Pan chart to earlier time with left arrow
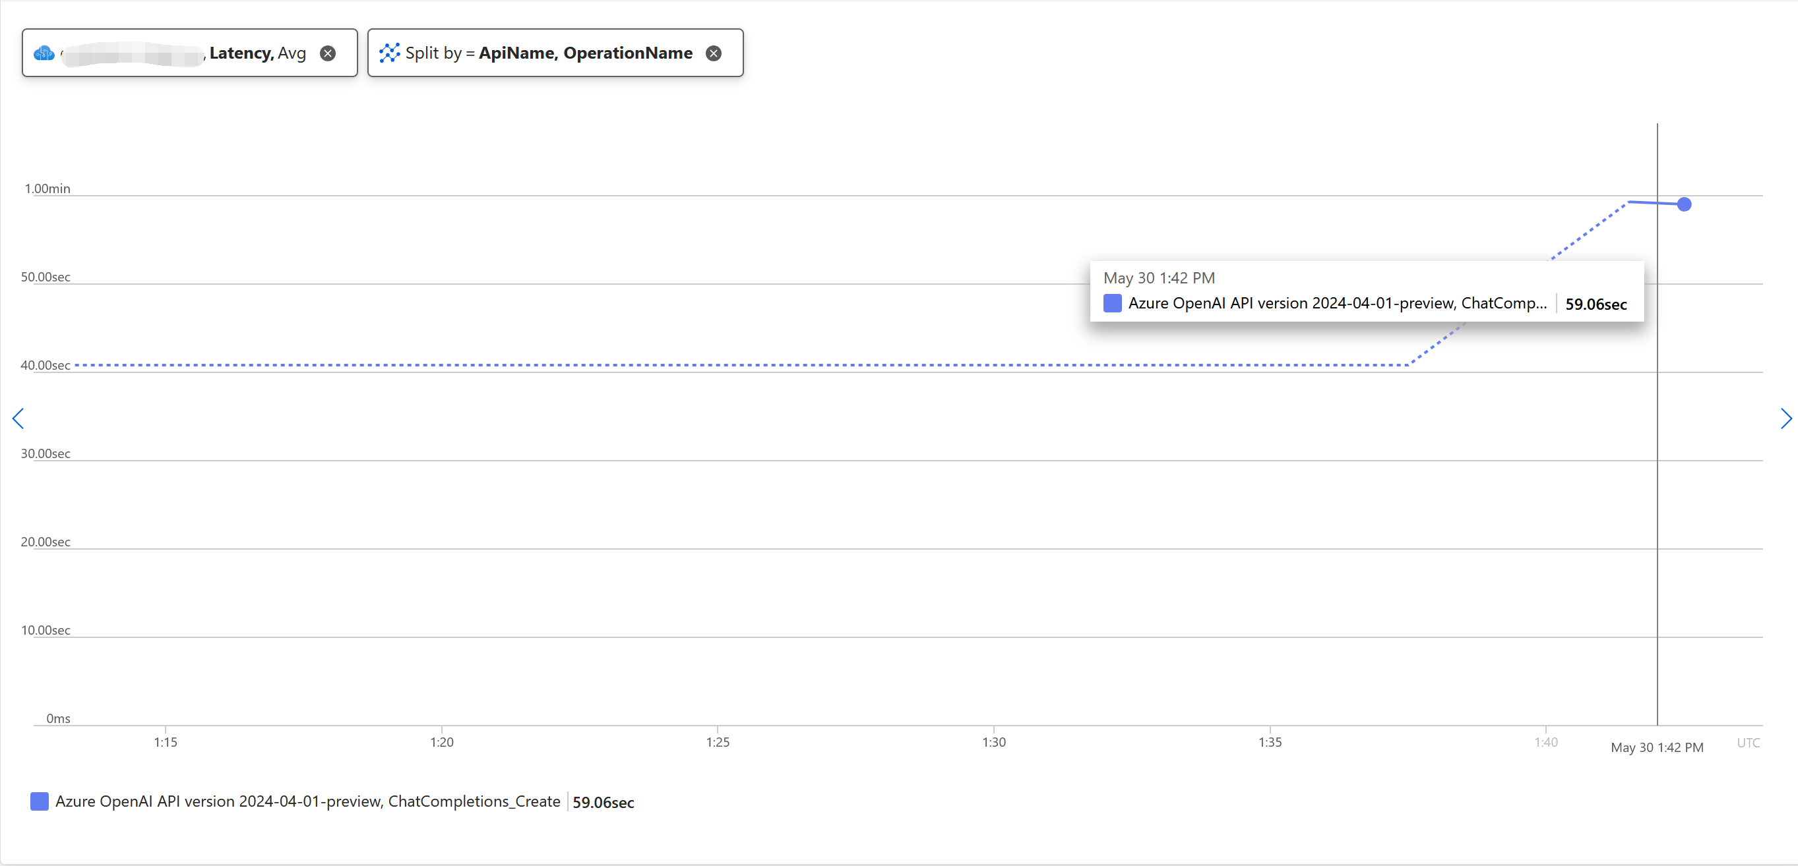Image resolution: width=1798 pixels, height=866 pixels. (x=18, y=419)
